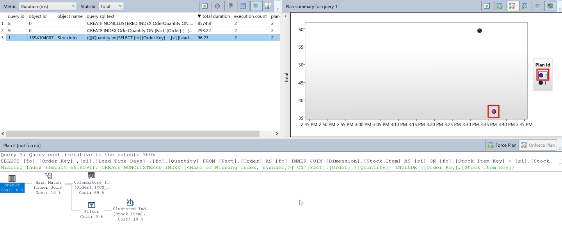Select the Clustered Index operator on Stock Item
562x228 pixels.
coord(130,210)
